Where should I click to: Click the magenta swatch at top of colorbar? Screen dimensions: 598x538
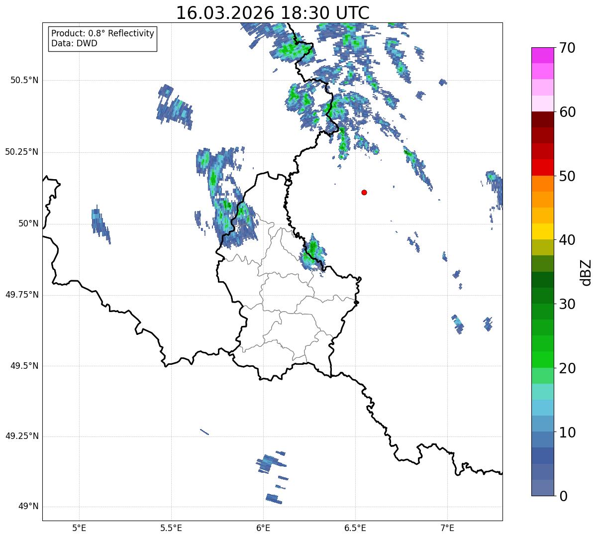pyautogui.click(x=543, y=55)
